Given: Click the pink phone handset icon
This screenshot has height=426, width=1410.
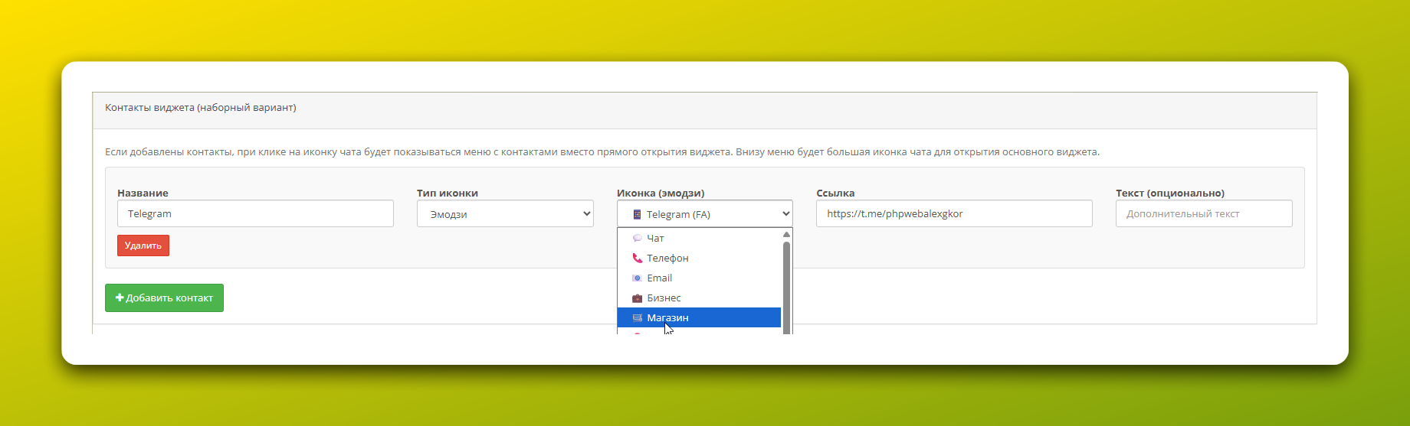Looking at the screenshot, I should point(637,259).
